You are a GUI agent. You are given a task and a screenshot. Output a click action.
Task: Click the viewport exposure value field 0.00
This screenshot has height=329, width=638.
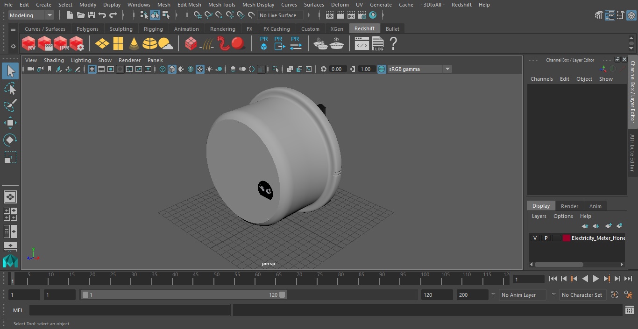[x=337, y=69]
